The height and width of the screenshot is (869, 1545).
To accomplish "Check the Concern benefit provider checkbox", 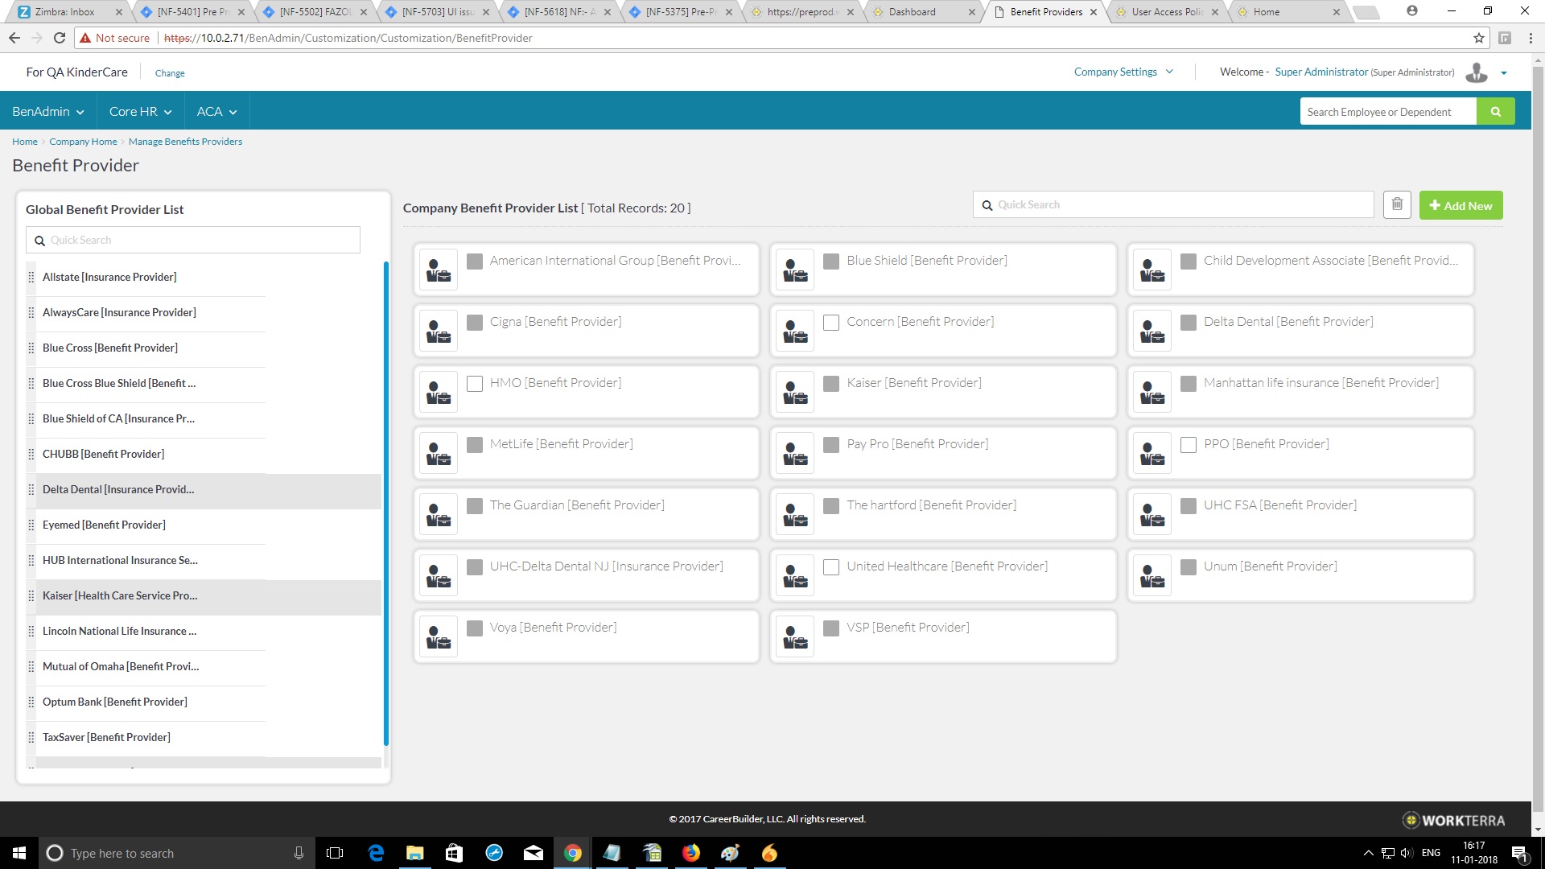I will [831, 322].
